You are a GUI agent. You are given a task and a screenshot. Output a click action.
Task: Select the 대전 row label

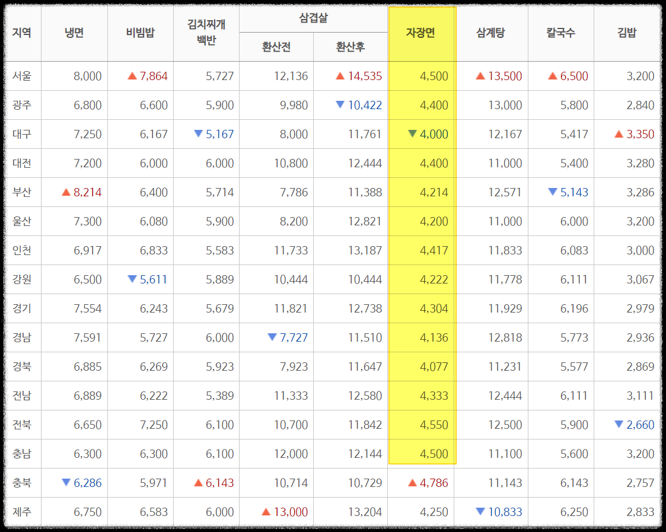pyautogui.click(x=22, y=163)
